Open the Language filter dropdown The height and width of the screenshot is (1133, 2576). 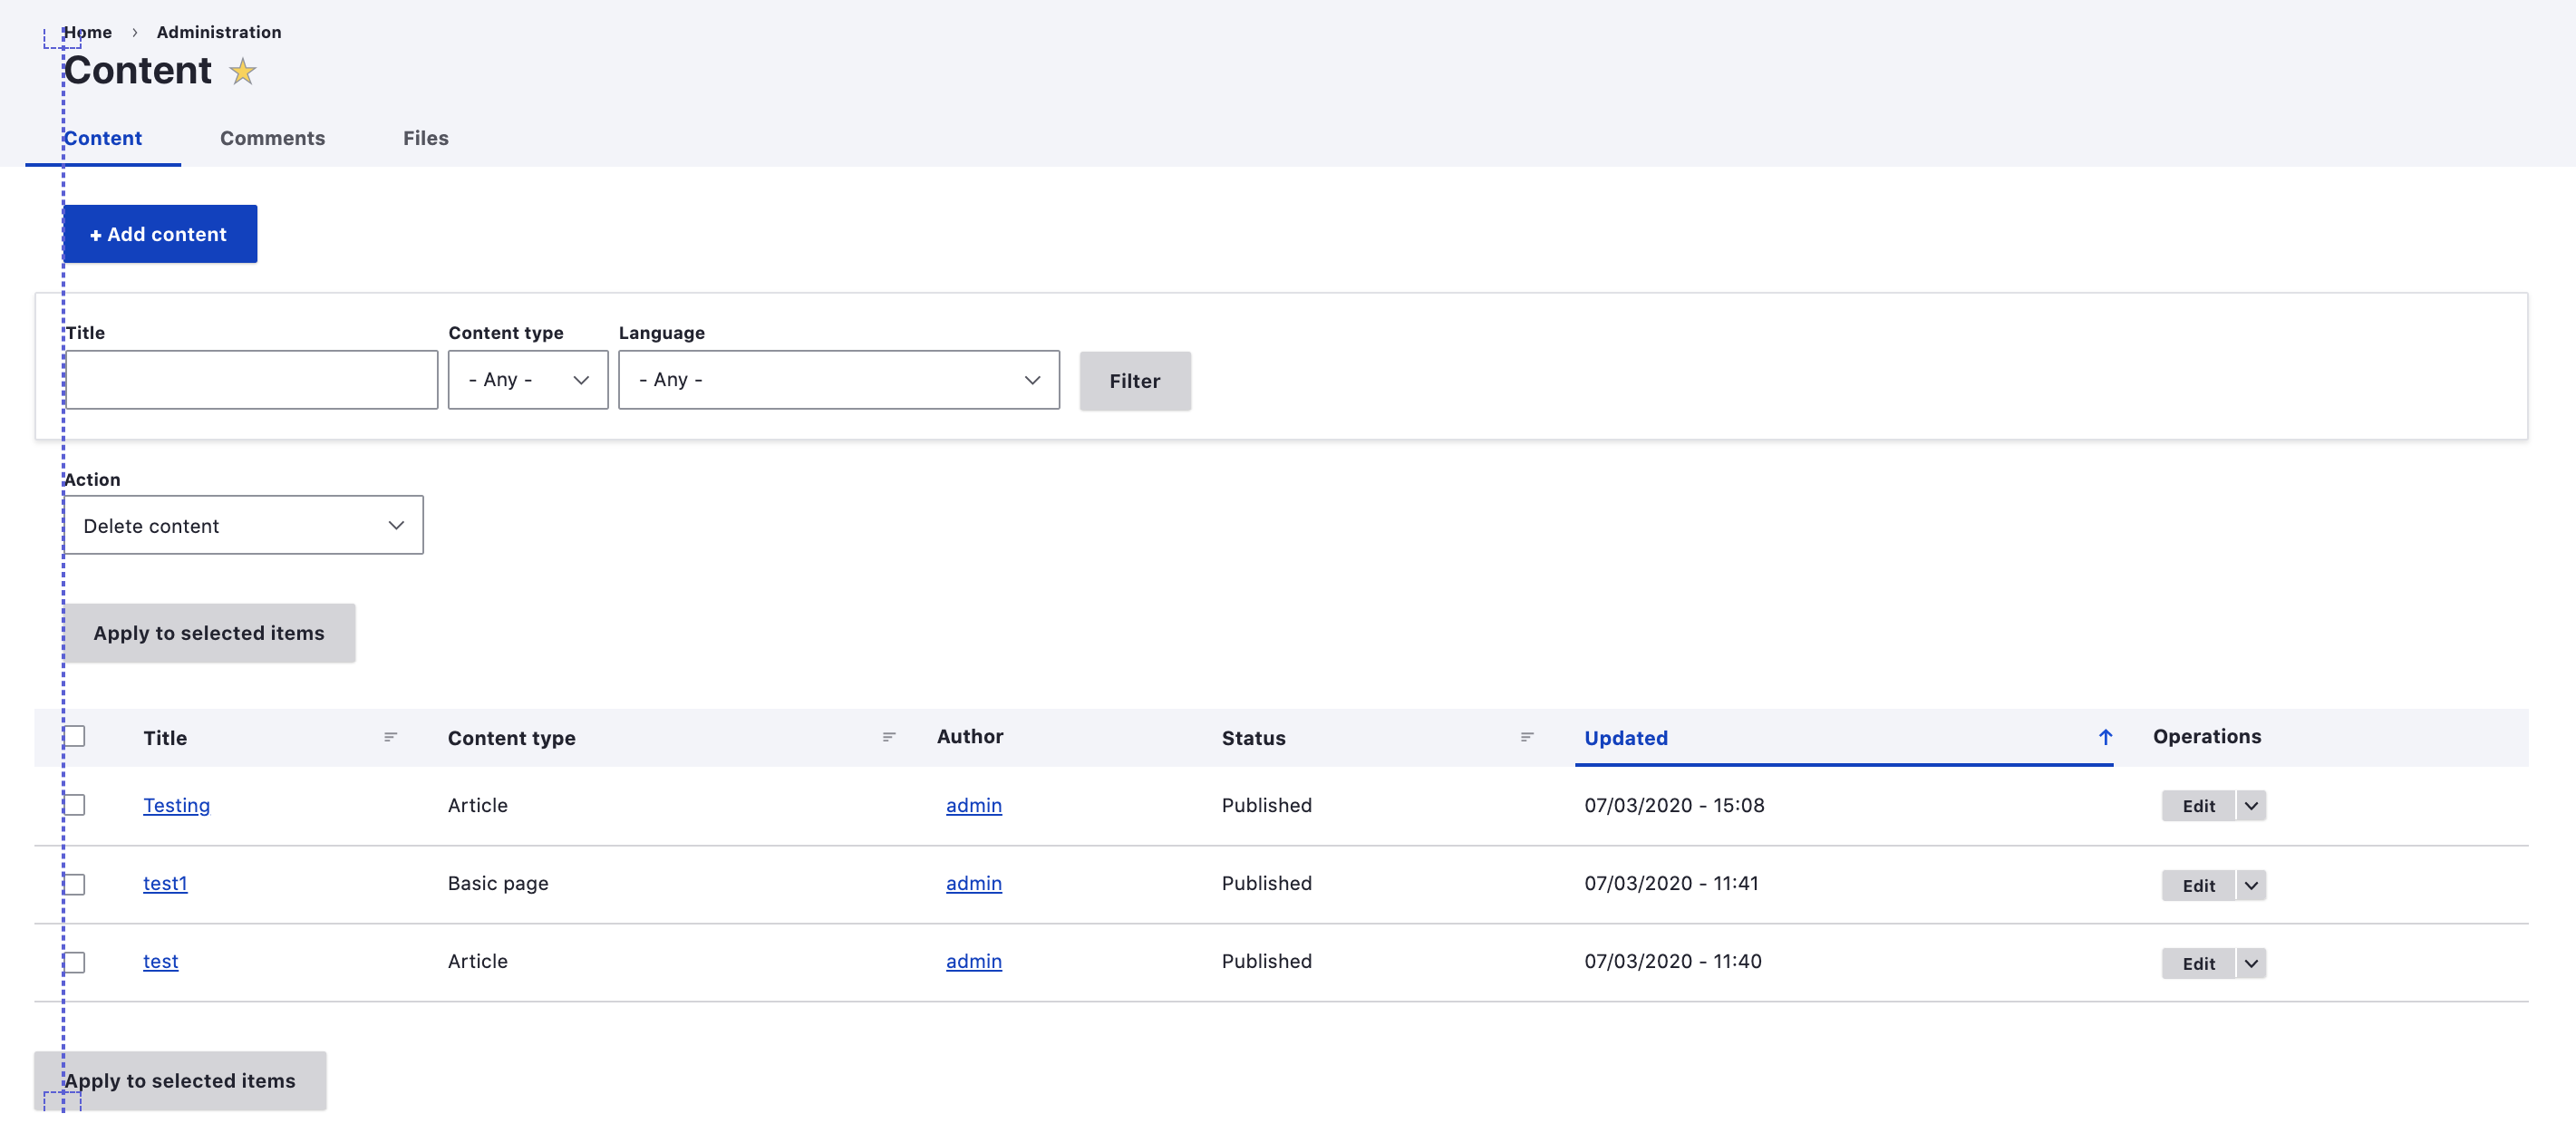click(x=838, y=380)
